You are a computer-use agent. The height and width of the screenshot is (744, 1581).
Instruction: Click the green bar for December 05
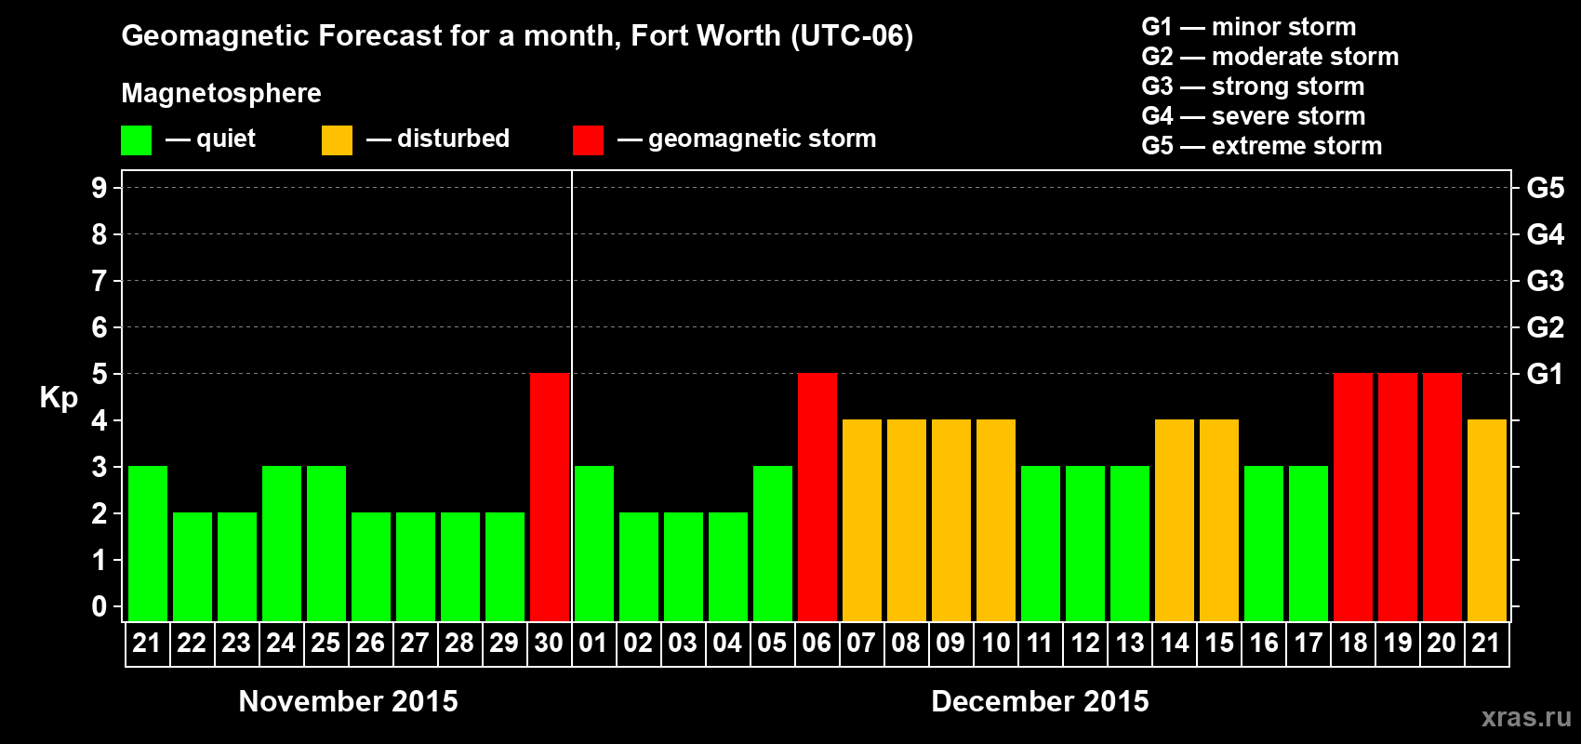(x=773, y=543)
